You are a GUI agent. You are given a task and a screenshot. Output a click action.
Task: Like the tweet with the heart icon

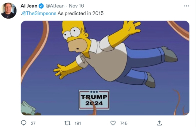coord(113,123)
